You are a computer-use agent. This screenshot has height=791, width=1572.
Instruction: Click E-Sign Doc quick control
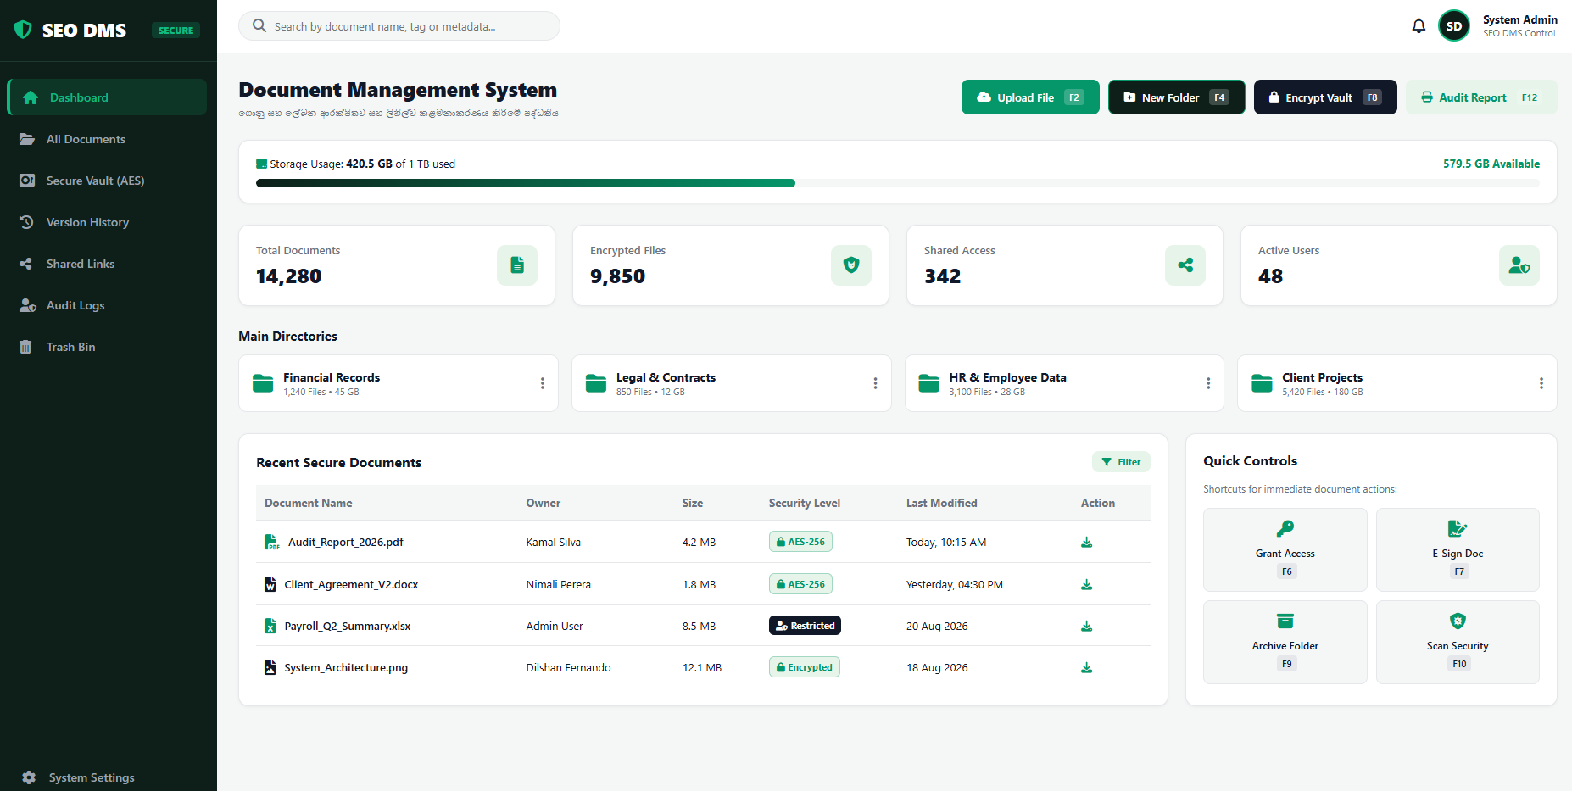pyautogui.click(x=1458, y=549)
